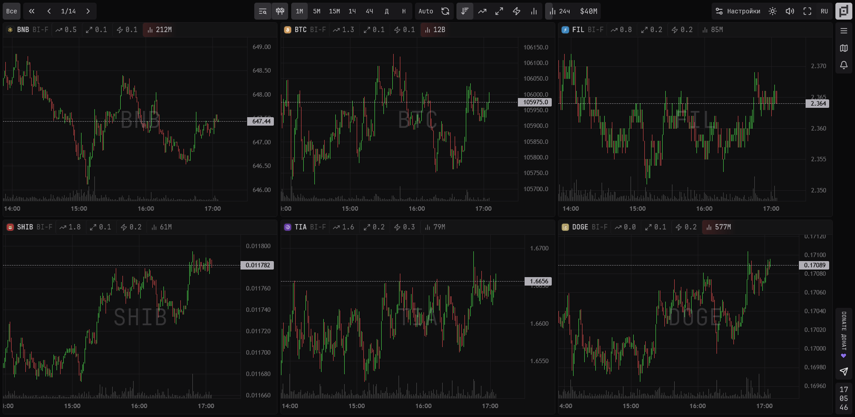This screenshot has width=855, height=417.
Task: Select the volume bars chart icon
Action: click(x=534, y=11)
